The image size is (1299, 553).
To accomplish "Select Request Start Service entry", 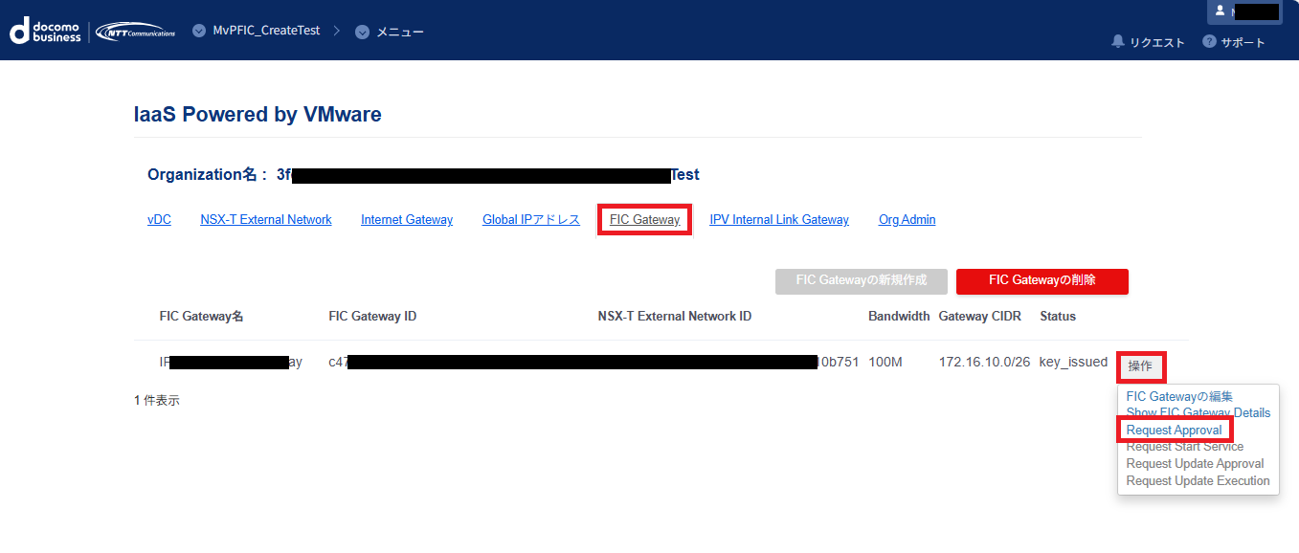I will click(1185, 447).
